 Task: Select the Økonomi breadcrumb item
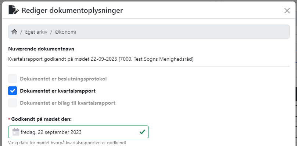pos(65,32)
